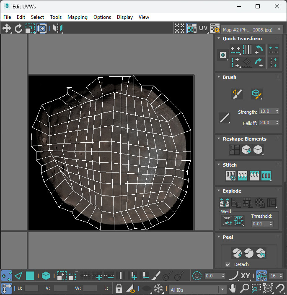287x295 pixels.
Task: Select the Zoom magnifier tool
Action: point(245,288)
